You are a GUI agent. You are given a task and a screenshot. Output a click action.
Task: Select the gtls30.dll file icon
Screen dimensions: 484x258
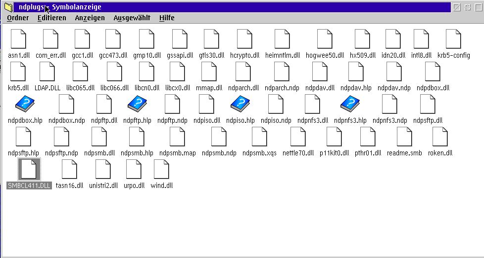coord(211,39)
